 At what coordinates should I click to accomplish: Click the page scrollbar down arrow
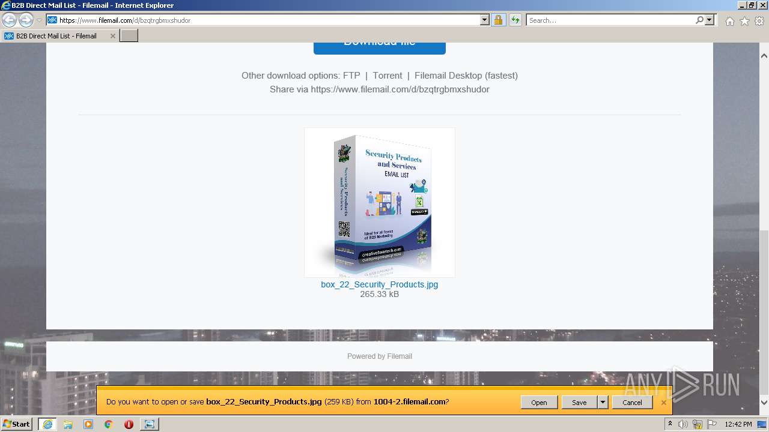tap(764, 403)
